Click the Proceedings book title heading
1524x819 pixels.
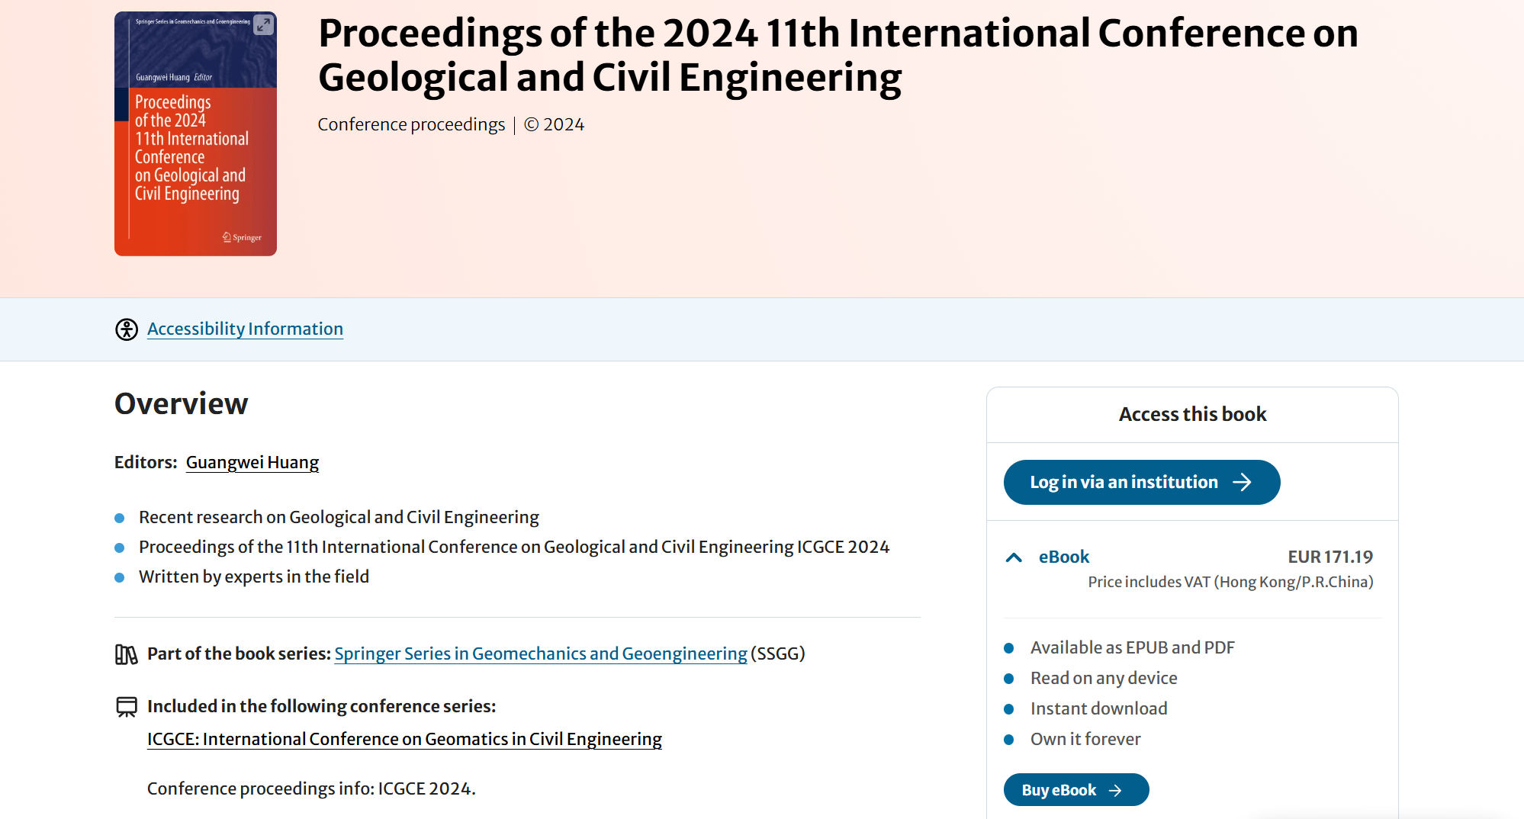pyautogui.click(x=838, y=55)
